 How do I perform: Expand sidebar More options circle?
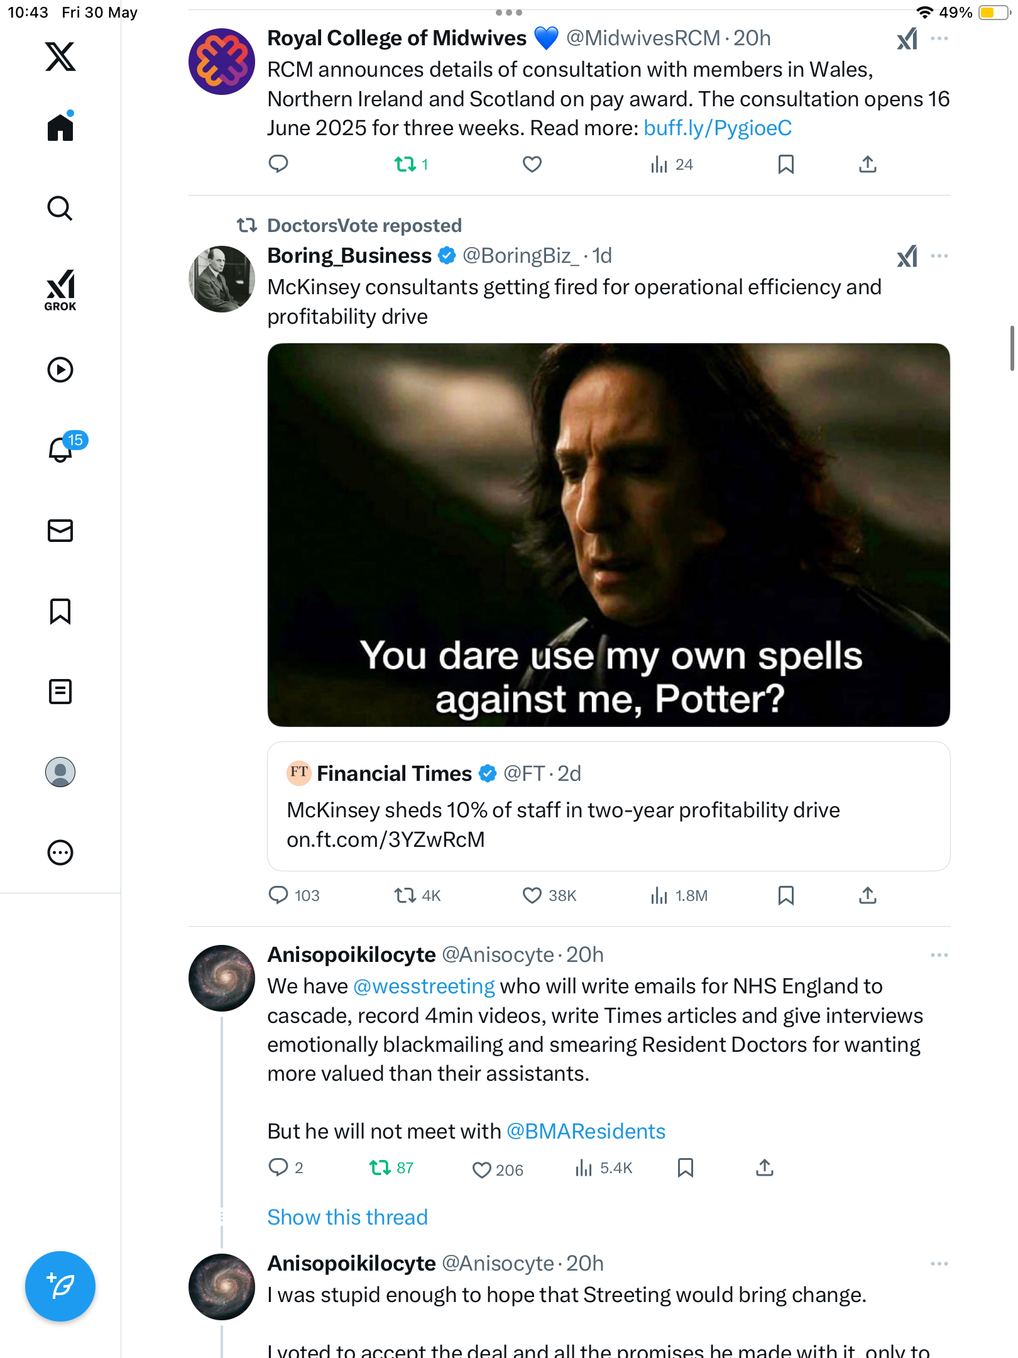60,853
